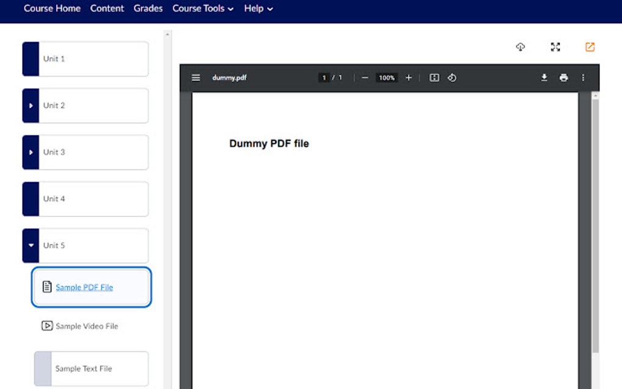Open file externally via orange external-link icon
Image resolution: width=622 pixels, height=389 pixels.
tap(589, 47)
